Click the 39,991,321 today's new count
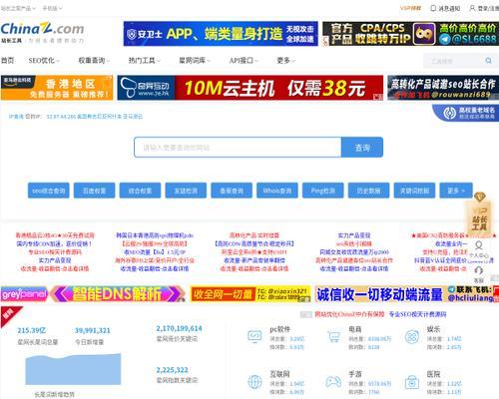This screenshot has height=399, width=499. click(93, 330)
